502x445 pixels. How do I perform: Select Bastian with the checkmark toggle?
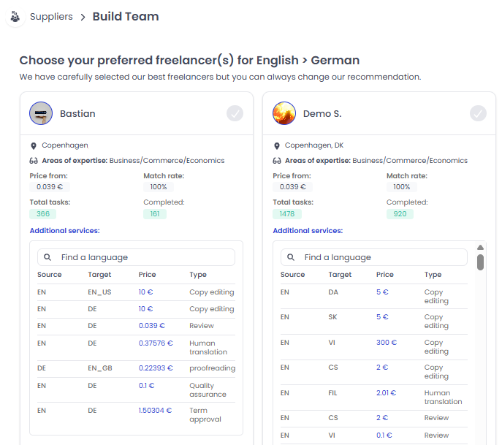(235, 113)
